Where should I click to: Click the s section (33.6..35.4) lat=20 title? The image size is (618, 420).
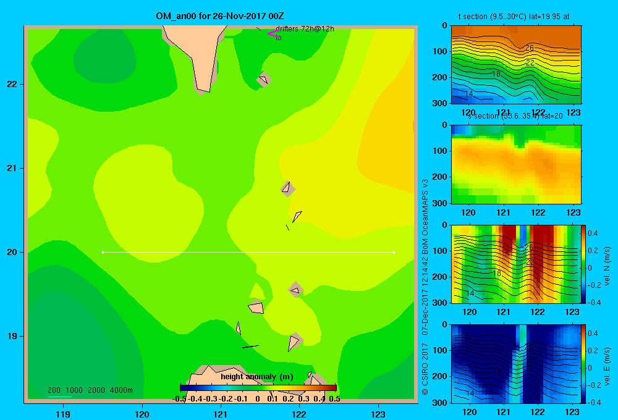click(x=514, y=116)
